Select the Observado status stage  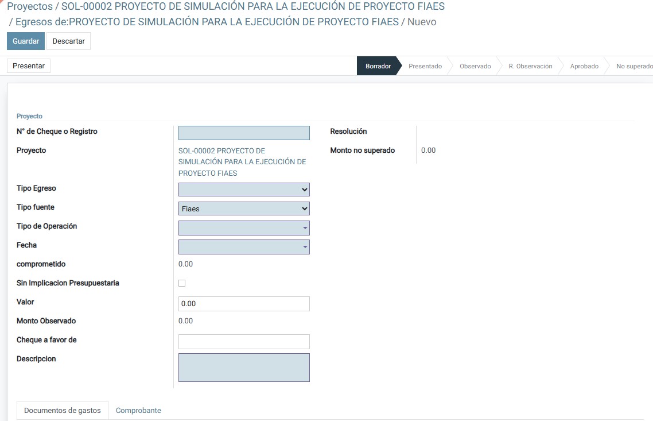pos(475,66)
